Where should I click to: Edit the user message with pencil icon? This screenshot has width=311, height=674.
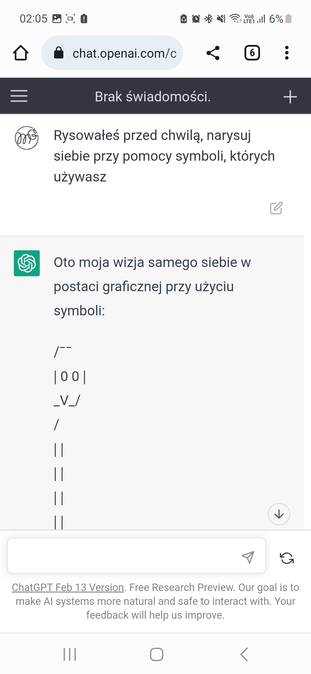[x=276, y=208]
